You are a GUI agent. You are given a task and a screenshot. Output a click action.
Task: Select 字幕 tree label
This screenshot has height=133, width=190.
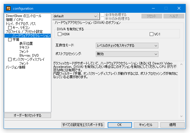click(16, 40)
